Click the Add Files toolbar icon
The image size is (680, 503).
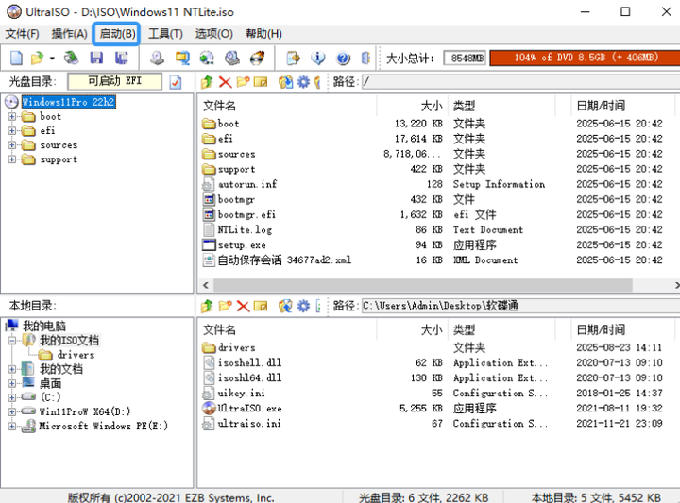coord(293,58)
